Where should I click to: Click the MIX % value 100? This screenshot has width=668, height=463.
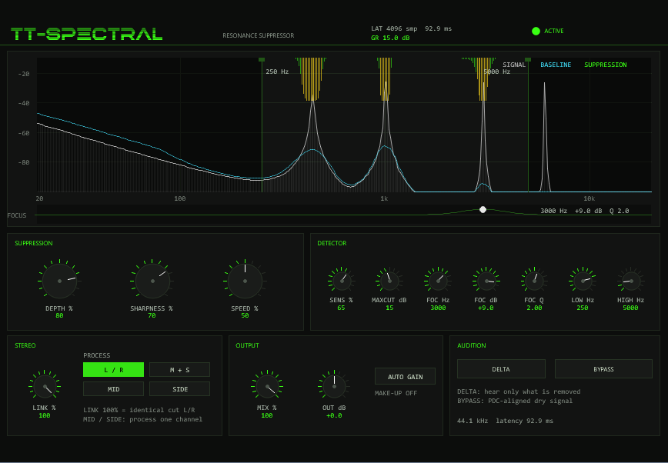point(267,415)
